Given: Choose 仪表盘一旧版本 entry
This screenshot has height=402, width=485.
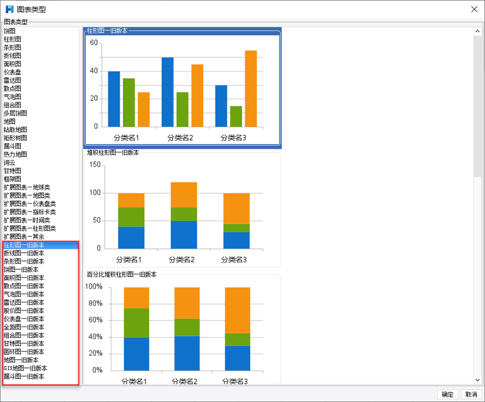Looking at the screenshot, I should click(24, 319).
